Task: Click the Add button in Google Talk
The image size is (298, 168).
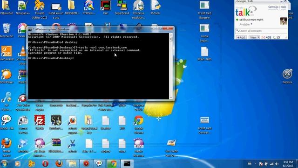Action: coord(241,37)
